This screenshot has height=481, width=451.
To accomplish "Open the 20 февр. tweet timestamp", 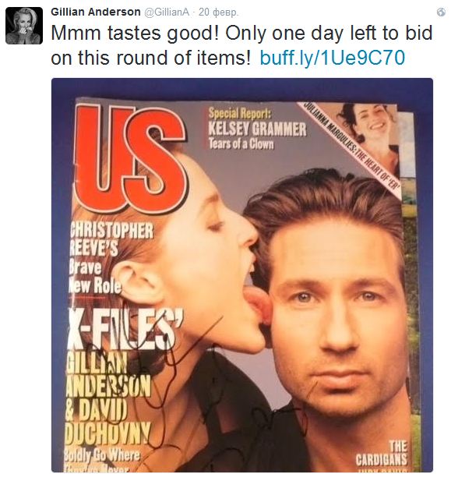I will (x=218, y=12).
